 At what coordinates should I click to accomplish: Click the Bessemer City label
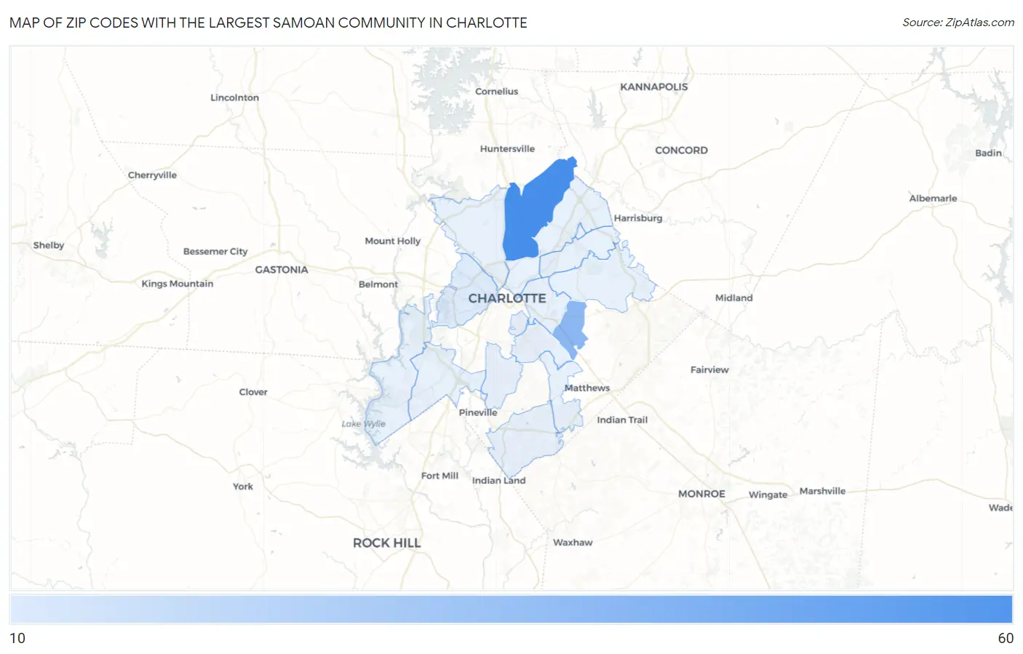215,252
